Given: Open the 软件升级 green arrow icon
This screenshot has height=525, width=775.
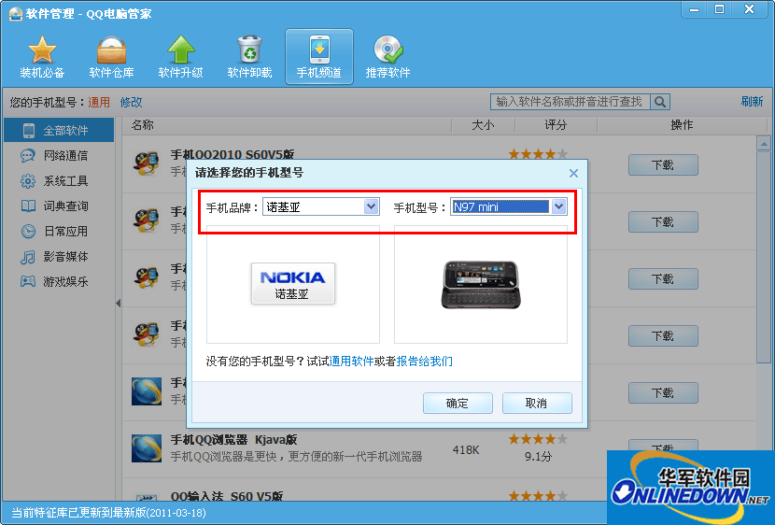Looking at the screenshot, I should (180, 56).
